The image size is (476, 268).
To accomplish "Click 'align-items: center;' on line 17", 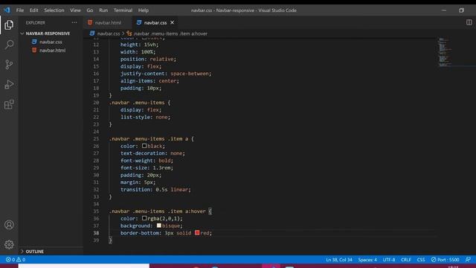I will (149, 81).
